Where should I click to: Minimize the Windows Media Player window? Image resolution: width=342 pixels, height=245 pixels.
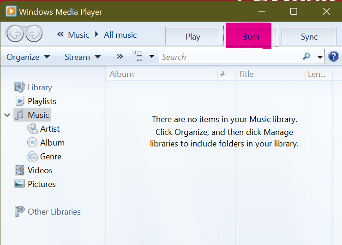(x=262, y=12)
